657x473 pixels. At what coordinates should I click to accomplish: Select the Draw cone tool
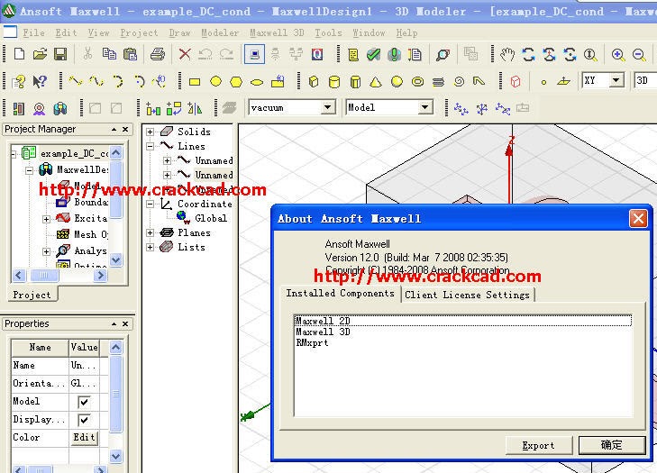tap(376, 81)
